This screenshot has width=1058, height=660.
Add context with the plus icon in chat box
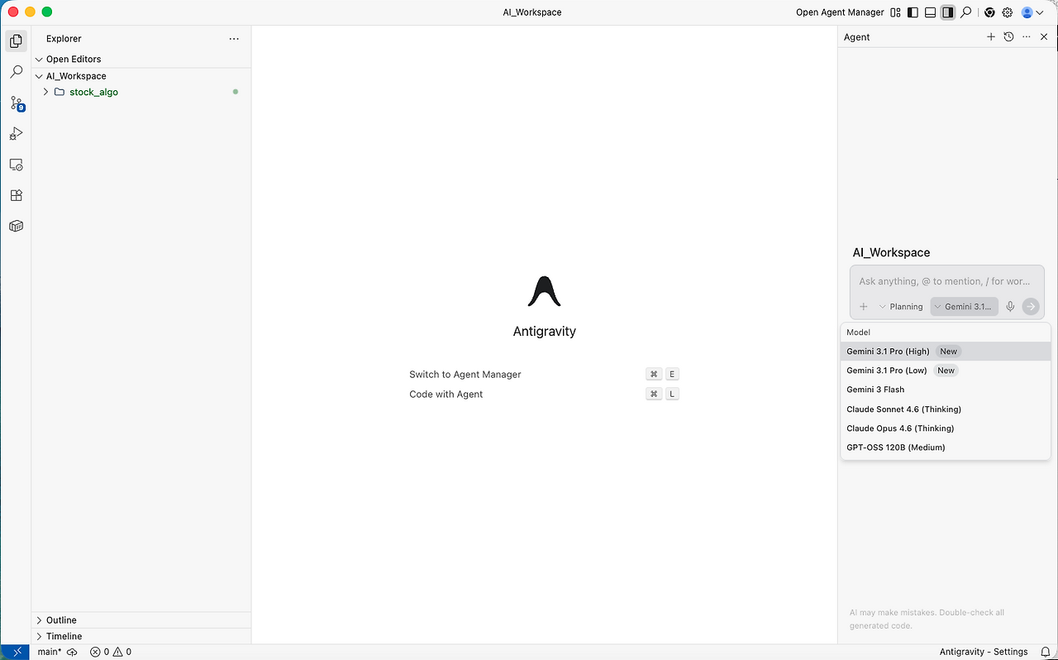pyautogui.click(x=864, y=307)
